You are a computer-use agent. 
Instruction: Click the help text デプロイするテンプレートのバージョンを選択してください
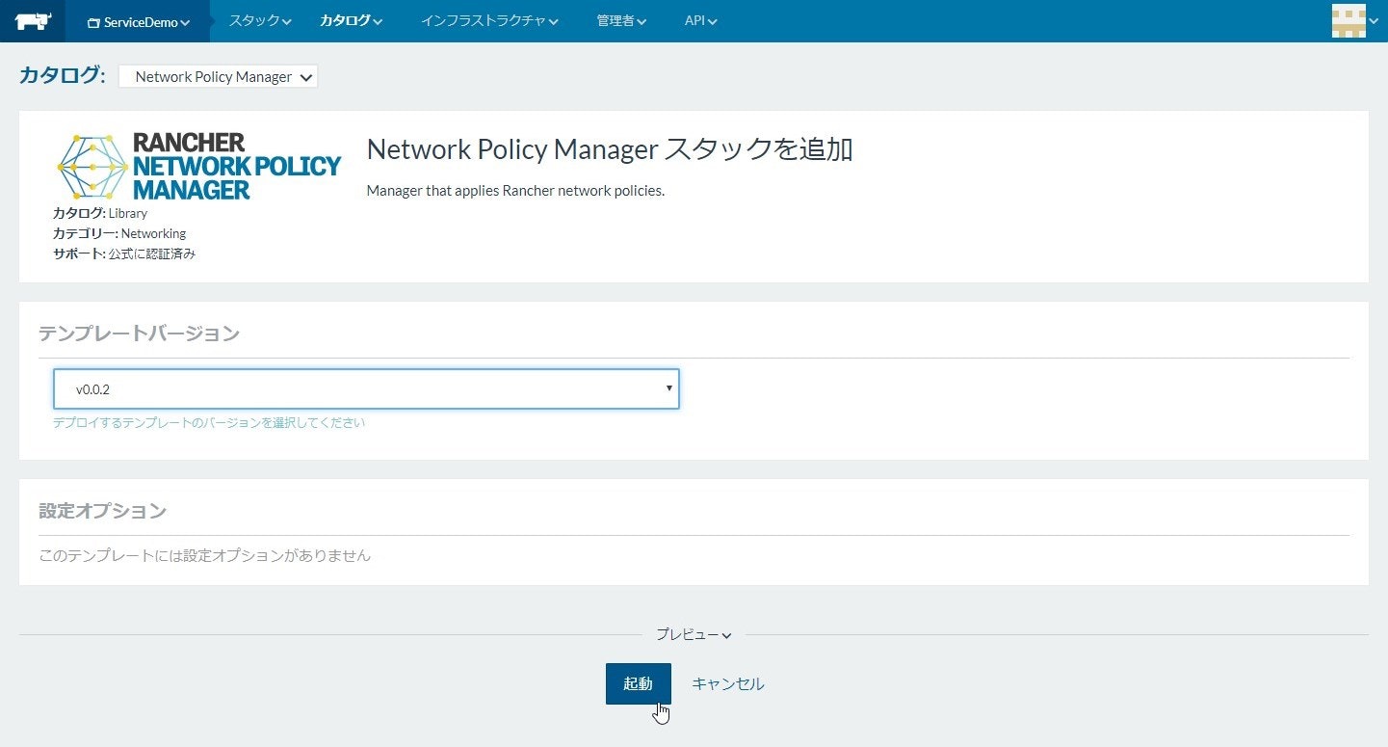(209, 422)
